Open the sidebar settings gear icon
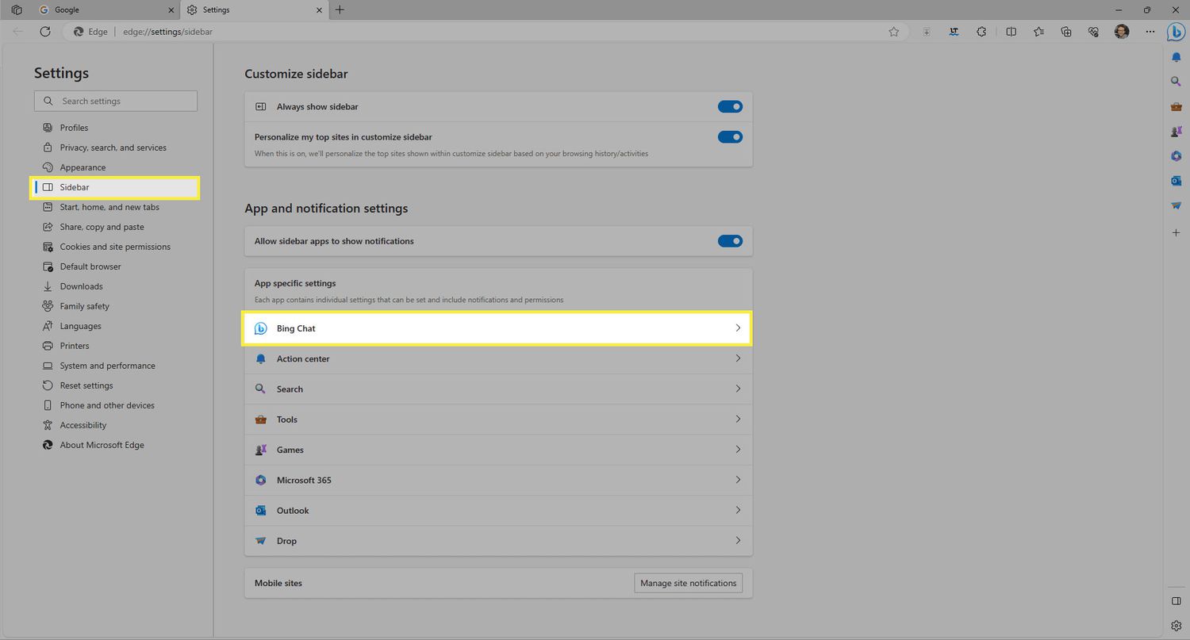 1177,625
